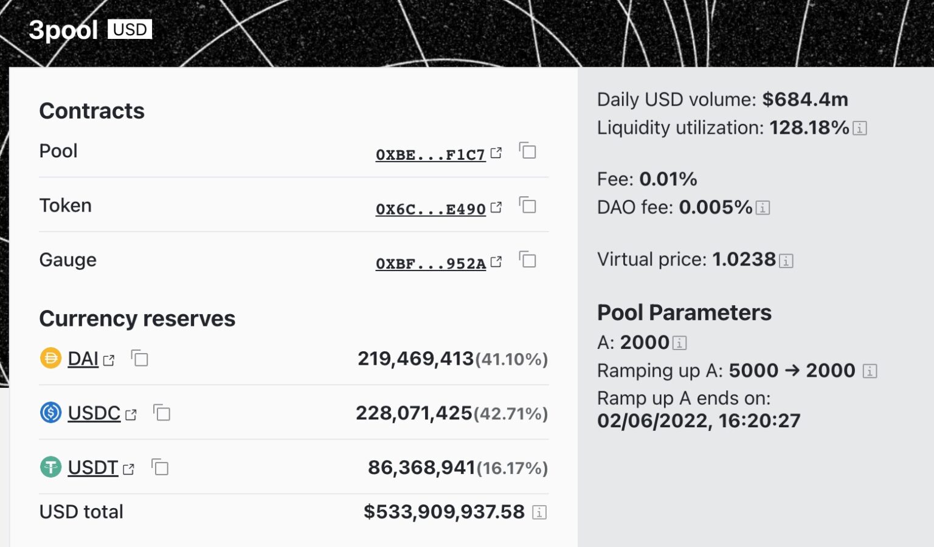Copy the Gauge contract address
Image resolution: width=934 pixels, height=547 pixels.
(528, 260)
